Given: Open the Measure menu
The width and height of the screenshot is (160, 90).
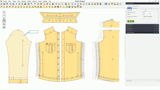Looking at the screenshot, I should tap(35, 1).
